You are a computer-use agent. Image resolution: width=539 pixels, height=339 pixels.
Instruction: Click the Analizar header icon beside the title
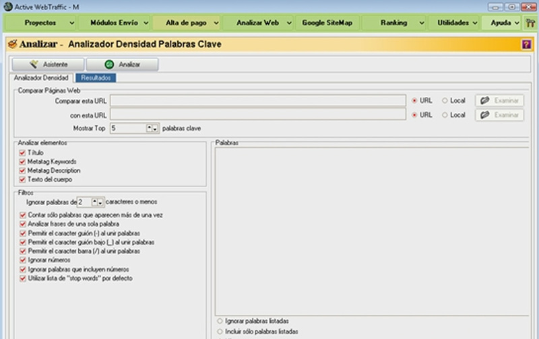click(x=11, y=44)
